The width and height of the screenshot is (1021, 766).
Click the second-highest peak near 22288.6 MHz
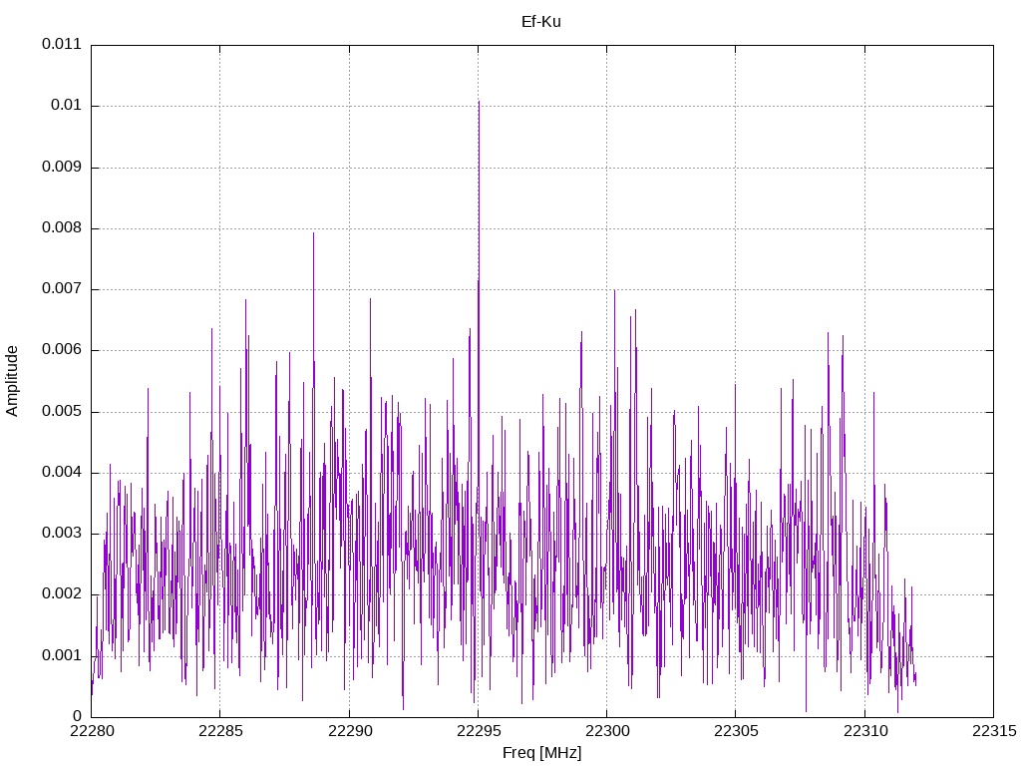coord(313,233)
